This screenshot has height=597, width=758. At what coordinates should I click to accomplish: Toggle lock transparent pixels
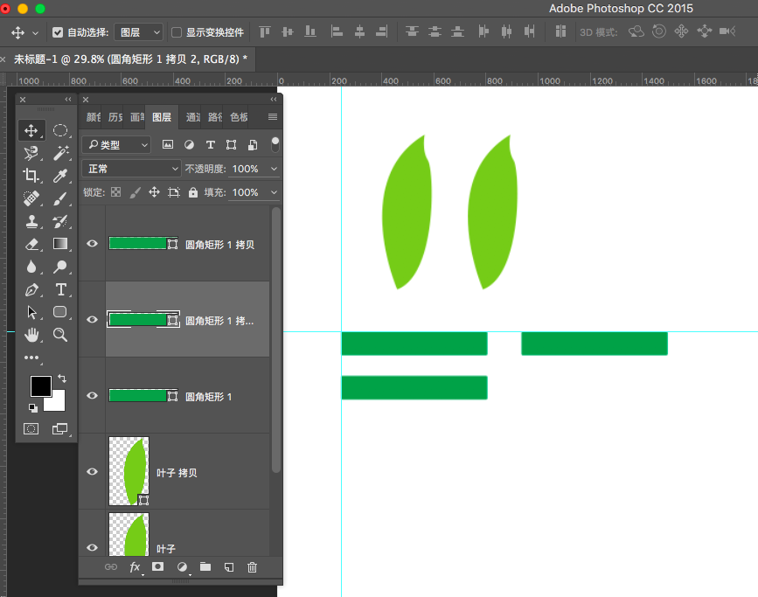116,192
